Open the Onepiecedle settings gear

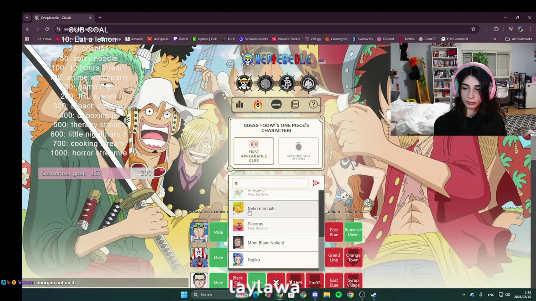pyautogui.click(x=230, y=64)
